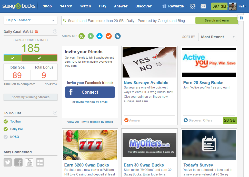This screenshot has height=177, width=249.
Task: Open the Search menu item
Action: pos(66,6)
